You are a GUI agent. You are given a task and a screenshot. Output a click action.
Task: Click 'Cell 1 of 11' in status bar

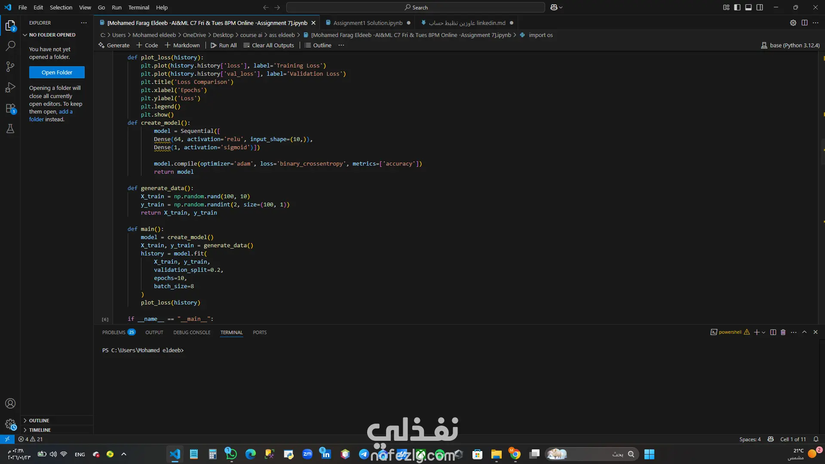(x=793, y=439)
